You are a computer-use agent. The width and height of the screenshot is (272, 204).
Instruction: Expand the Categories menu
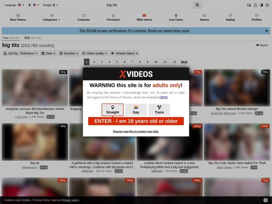[51, 18]
